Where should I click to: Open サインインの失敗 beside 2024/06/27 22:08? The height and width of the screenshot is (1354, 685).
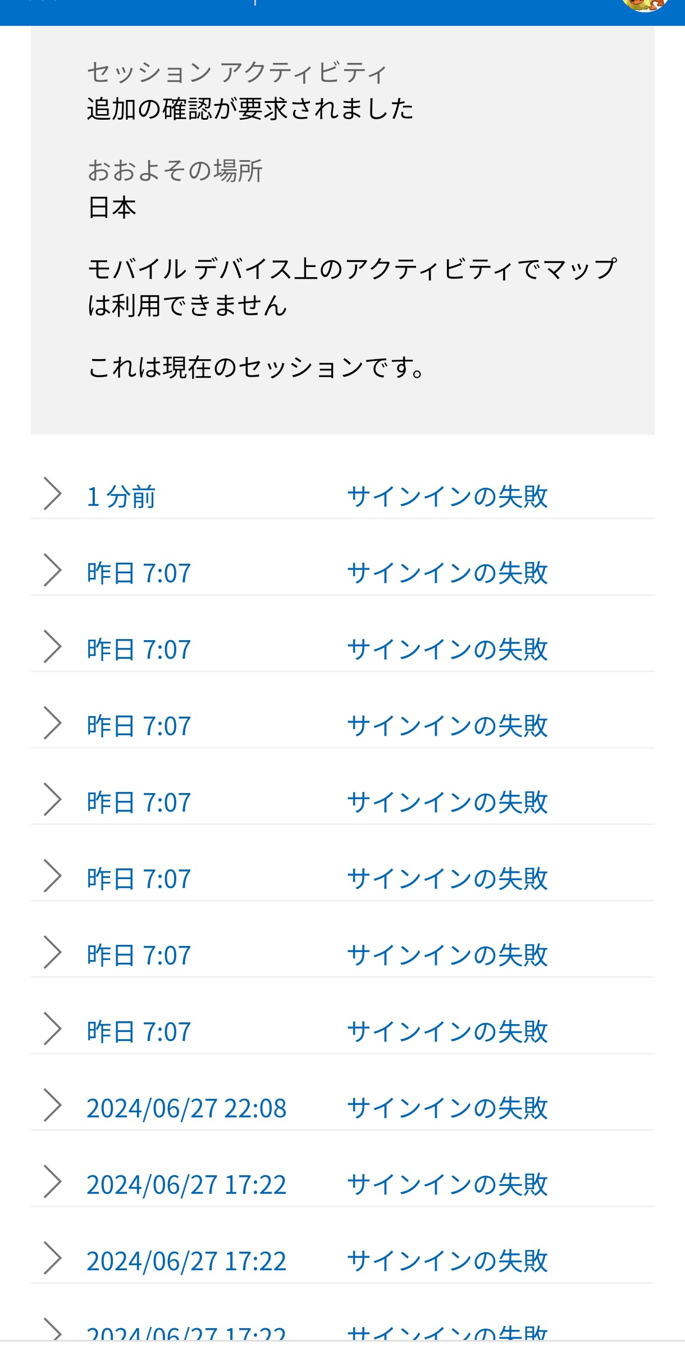pyautogui.click(x=447, y=1108)
